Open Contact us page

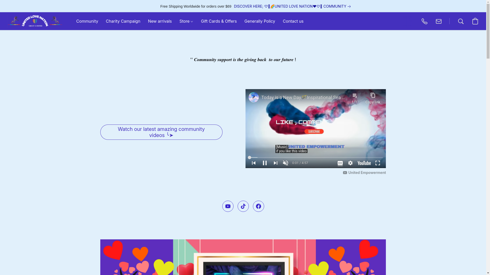click(x=293, y=21)
